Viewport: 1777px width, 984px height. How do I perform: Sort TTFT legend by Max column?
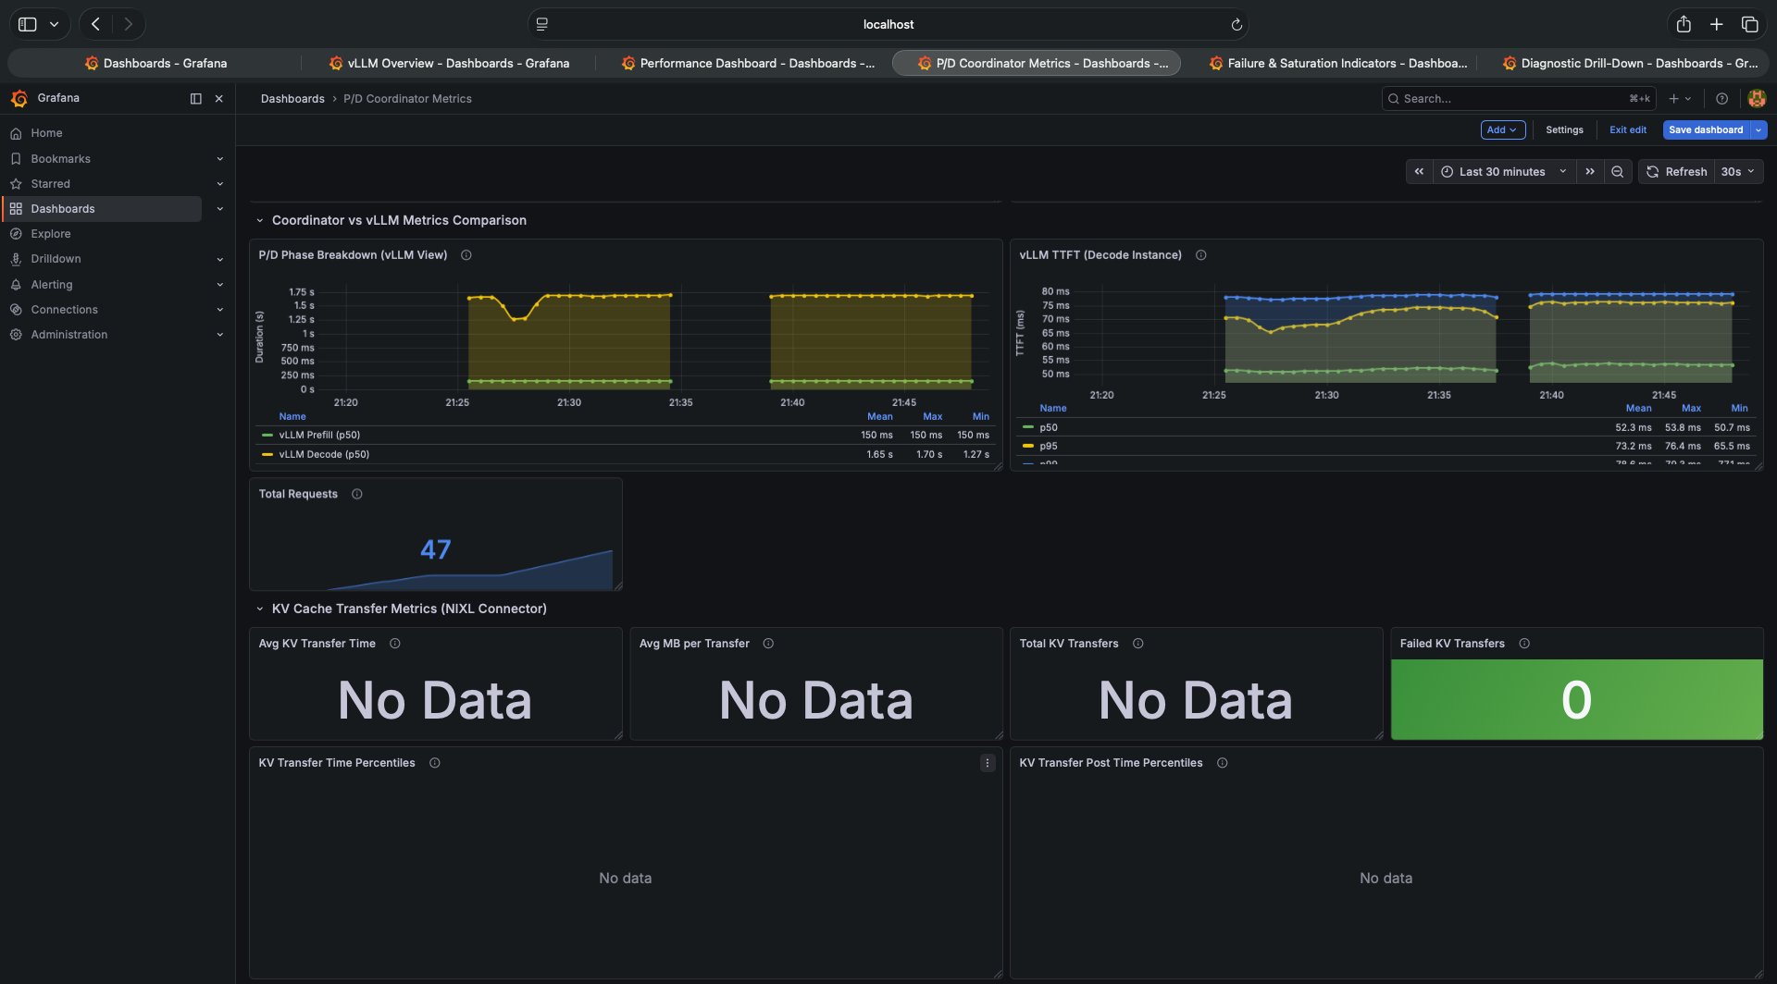(1691, 408)
